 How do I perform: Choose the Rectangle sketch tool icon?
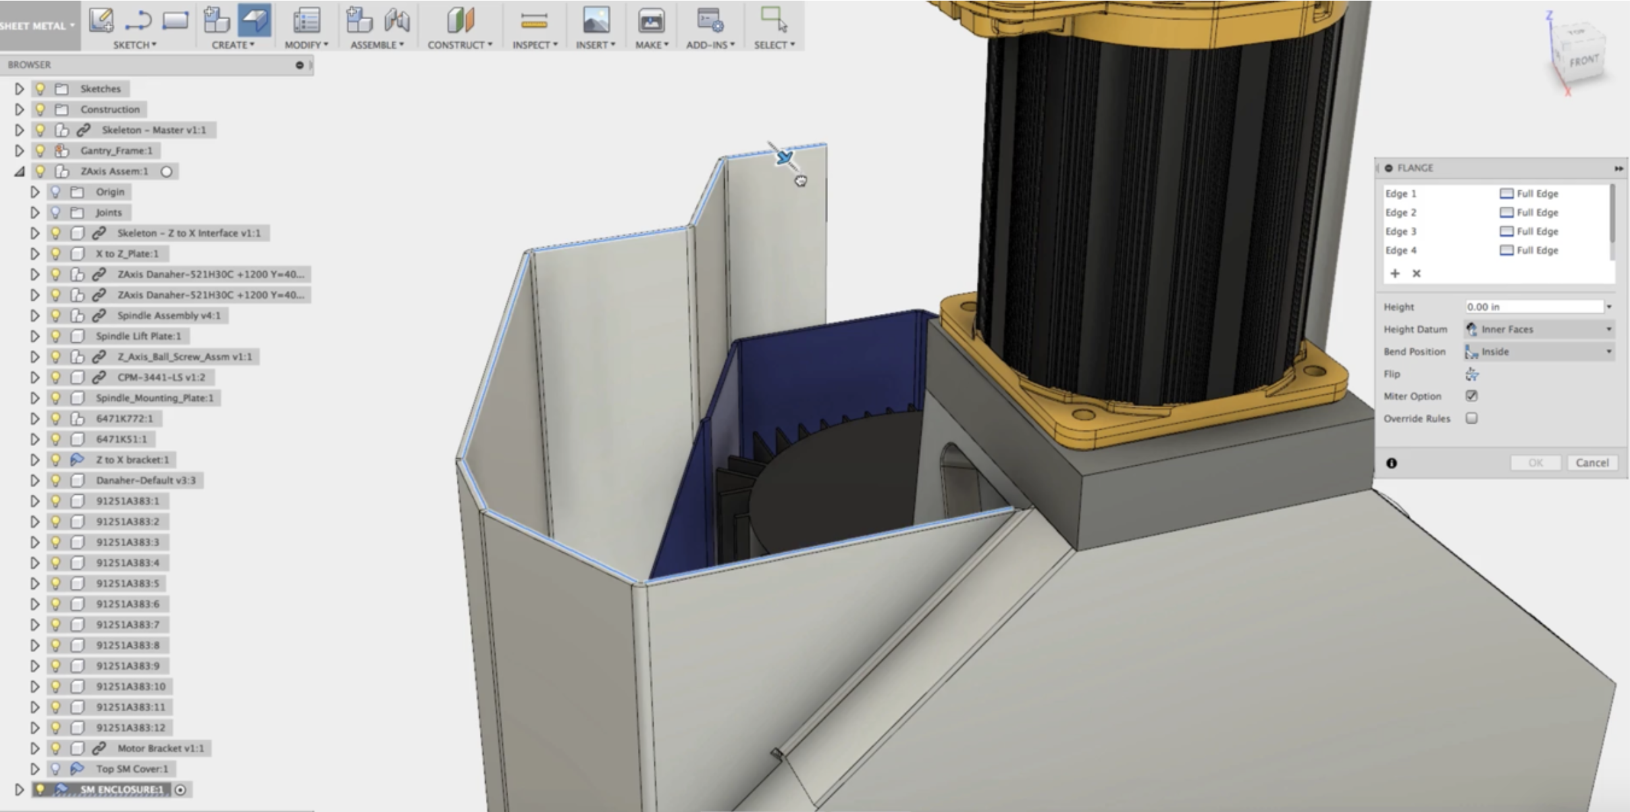click(175, 20)
